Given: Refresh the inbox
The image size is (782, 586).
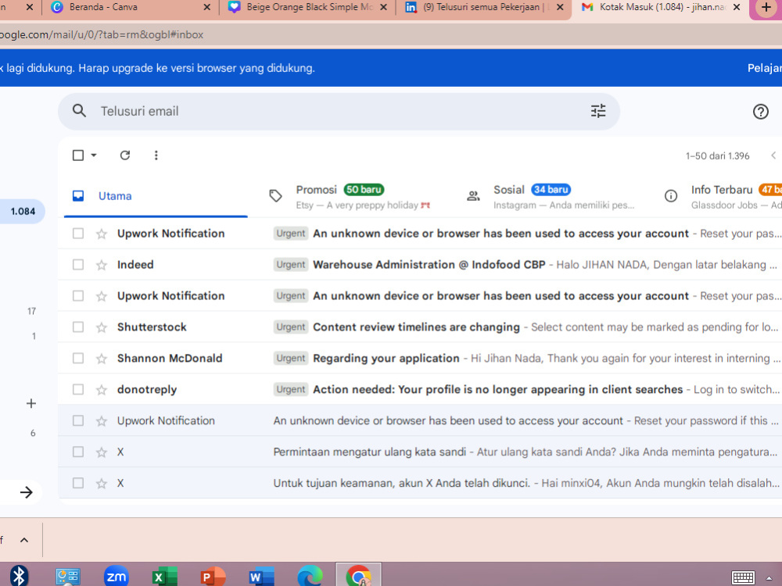Looking at the screenshot, I should tap(124, 155).
